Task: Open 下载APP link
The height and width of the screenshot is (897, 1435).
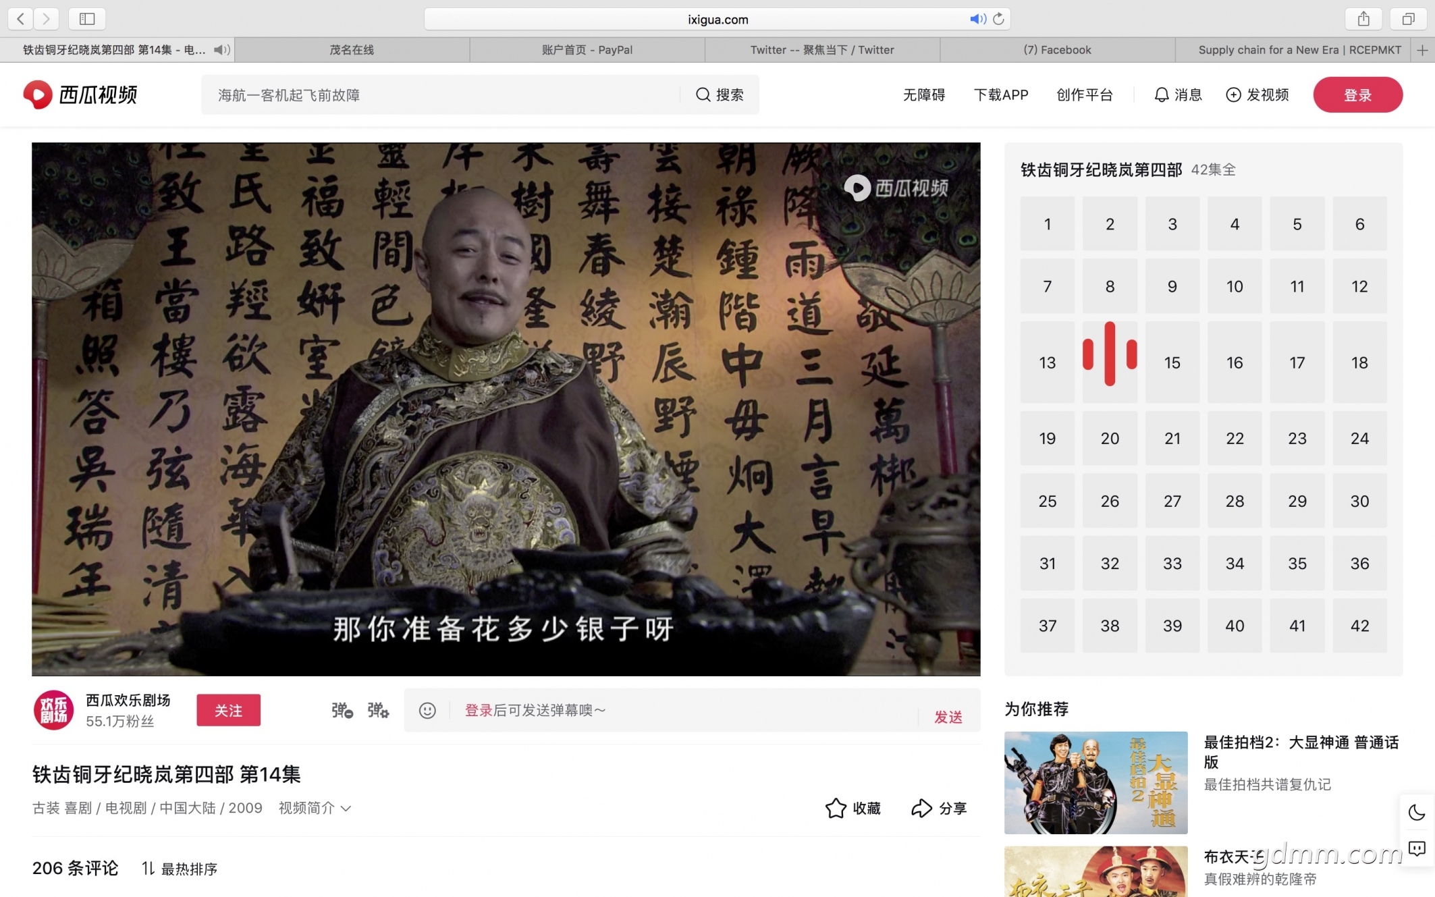Action: click(1001, 95)
